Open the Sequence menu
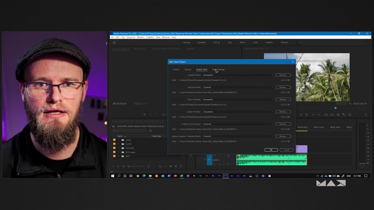Image resolution: width=374 pixels, height=210 pixels. click(x=131, y=37)
